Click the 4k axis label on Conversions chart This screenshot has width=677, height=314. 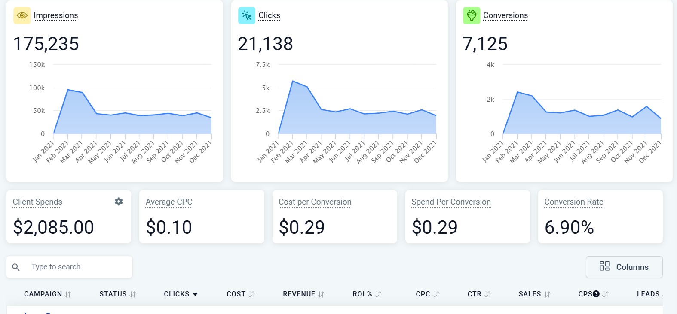tap(490, 65)
